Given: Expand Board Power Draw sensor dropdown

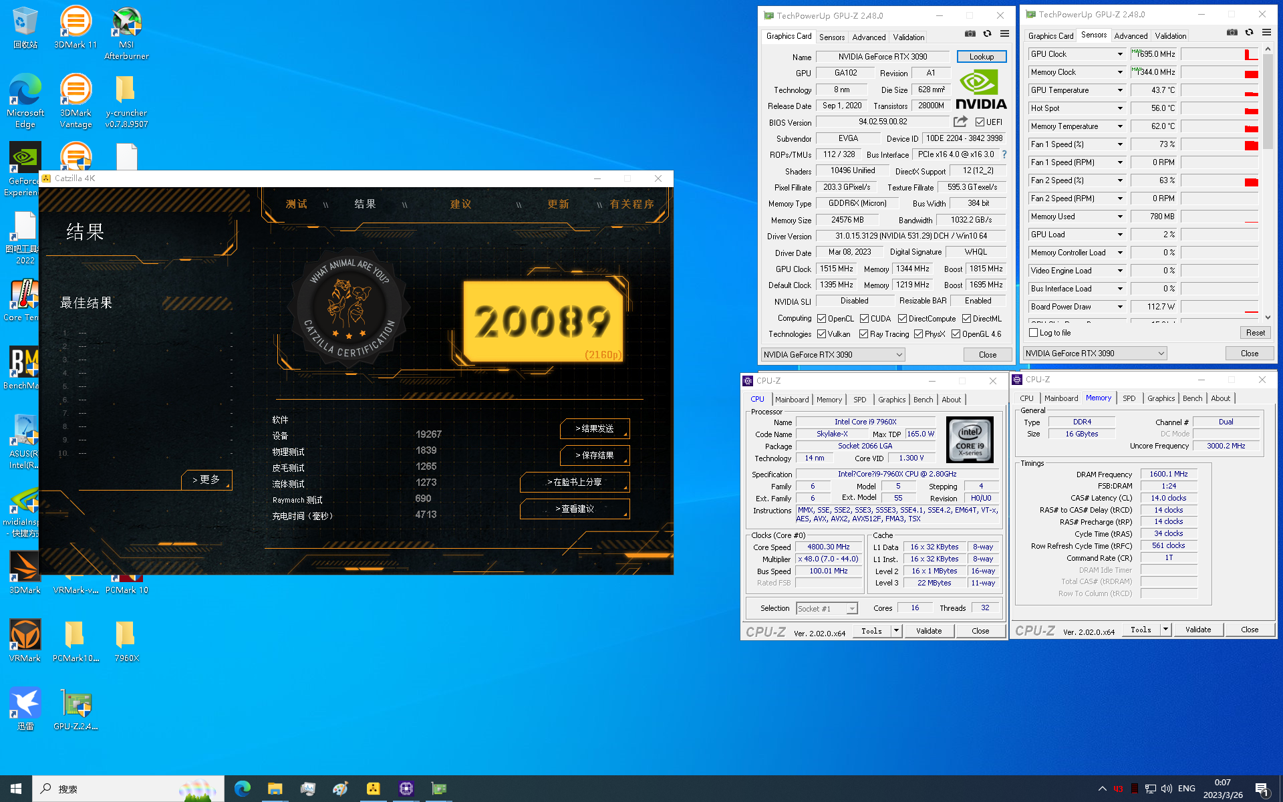Looking at the screenshot, I should click(1120, 307).
